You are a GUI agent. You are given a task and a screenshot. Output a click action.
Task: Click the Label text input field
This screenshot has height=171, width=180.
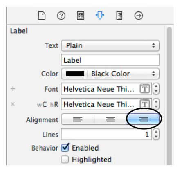pos(110,60)
